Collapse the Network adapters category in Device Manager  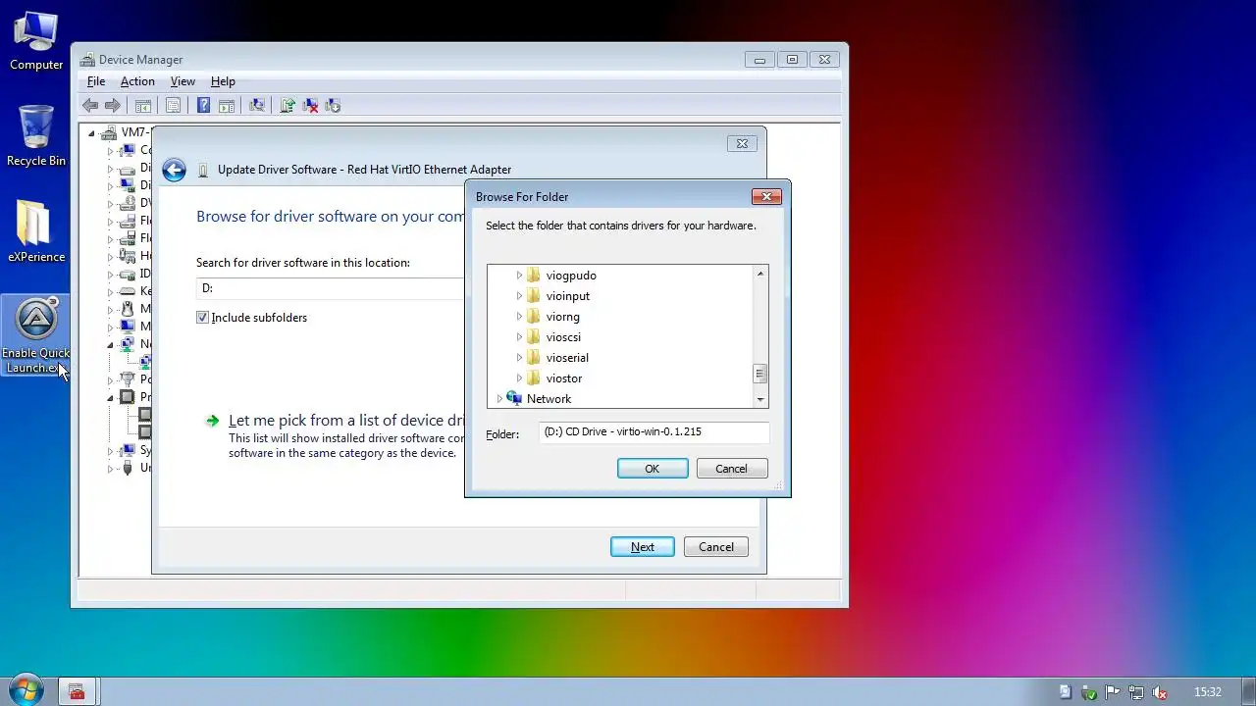point(110,344)
